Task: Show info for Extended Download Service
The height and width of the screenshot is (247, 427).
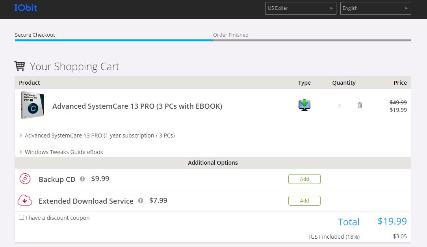Action: click(141, 201)
